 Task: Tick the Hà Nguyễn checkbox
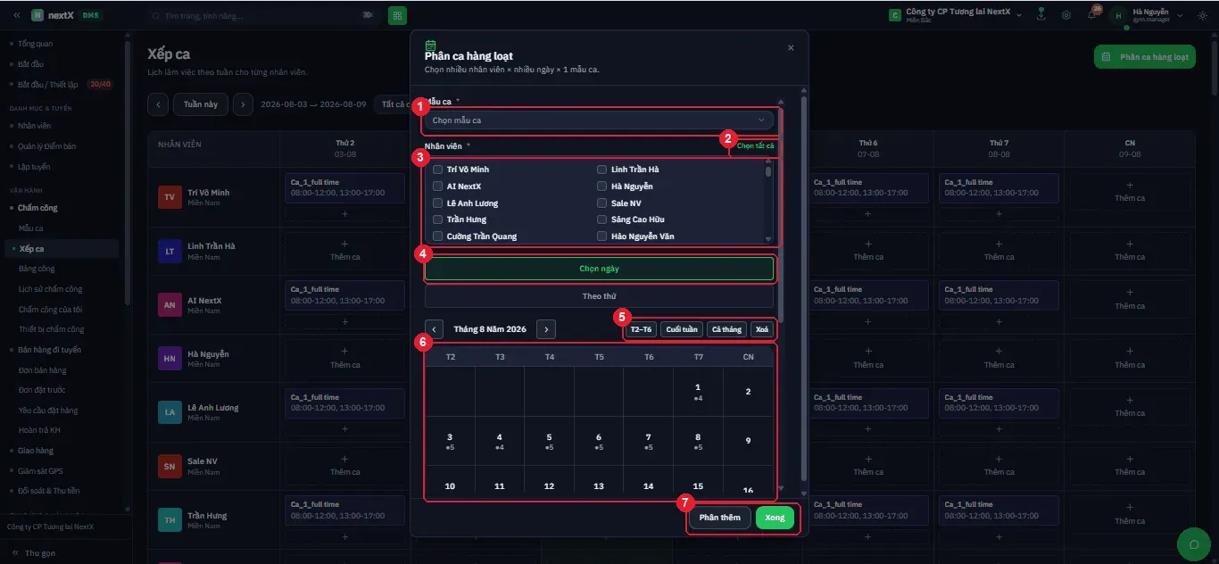coord(602,187)
